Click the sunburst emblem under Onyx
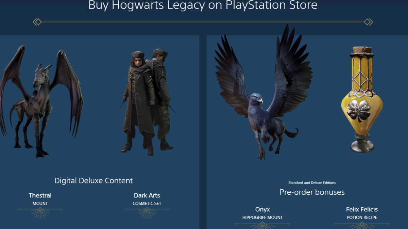This screenshot has width=408, height=229. click(x=262, y=225)
